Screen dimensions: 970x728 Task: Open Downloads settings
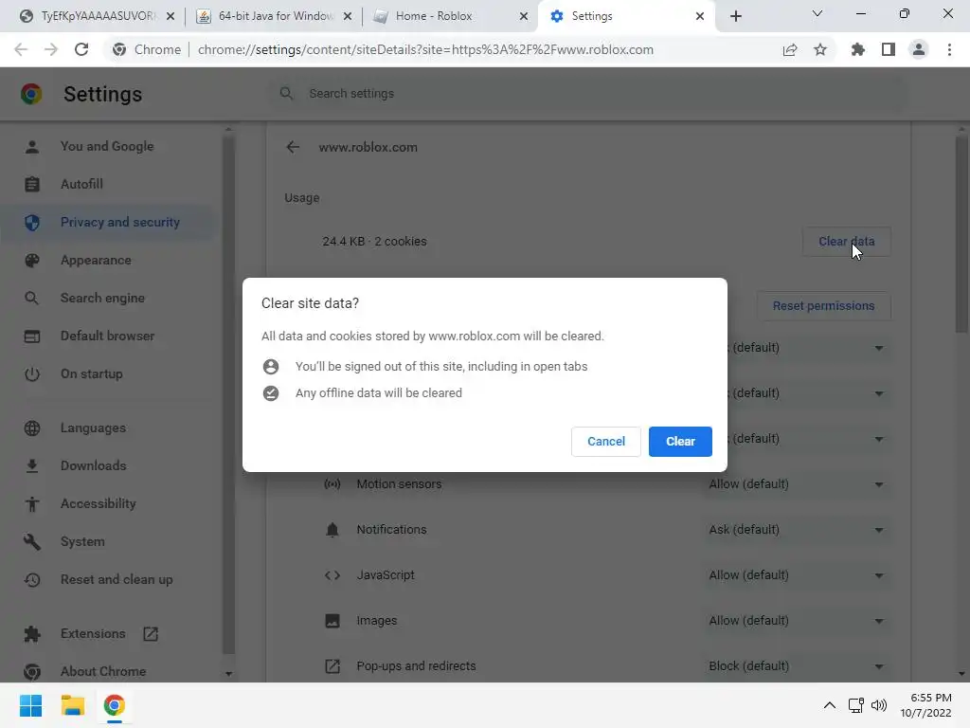pyautogui.click(x=106, y=465)
